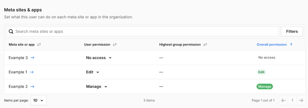The width and height of the screenshot is (308, 108).
Task: Click the Example 2 row name
Action: (18, 86)
